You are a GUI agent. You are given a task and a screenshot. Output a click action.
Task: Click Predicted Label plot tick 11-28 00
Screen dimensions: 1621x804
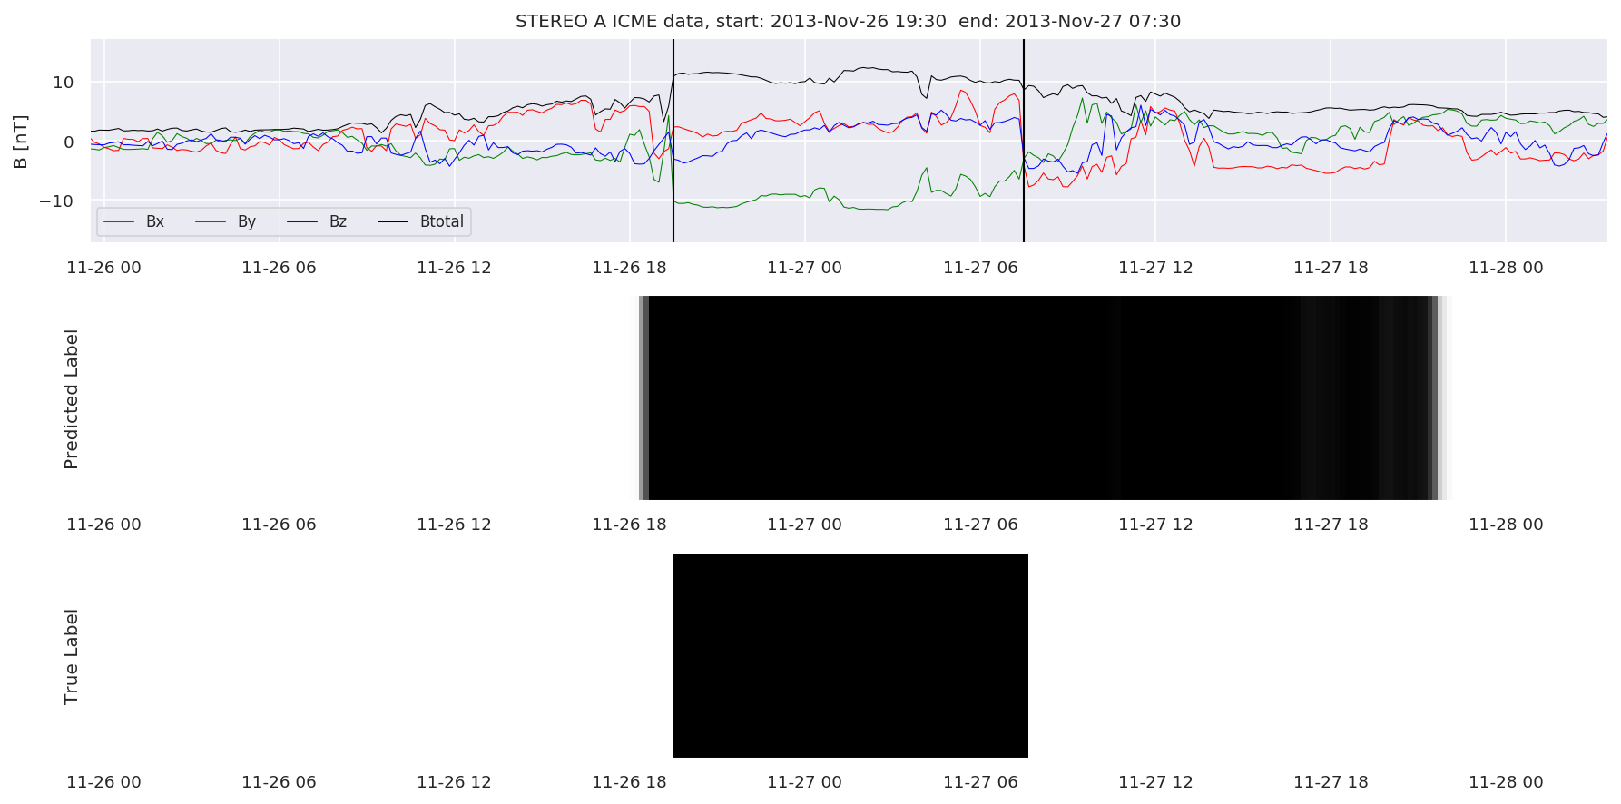[x=1506, y=525]
